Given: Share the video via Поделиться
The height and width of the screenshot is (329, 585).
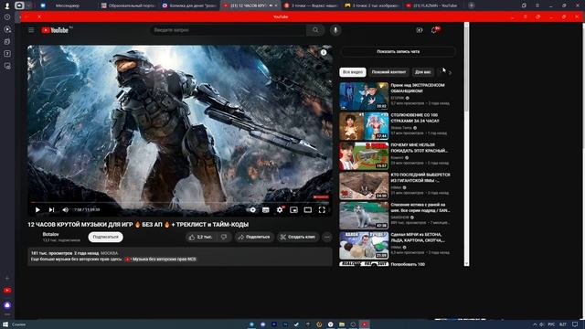Looking at the screenshot, I should point(254,237).
